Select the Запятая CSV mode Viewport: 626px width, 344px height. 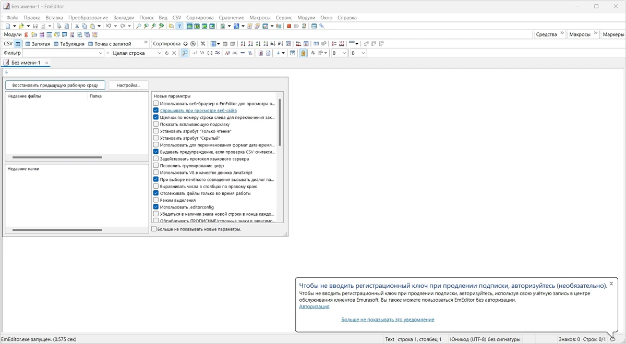[x=38, y=44]
